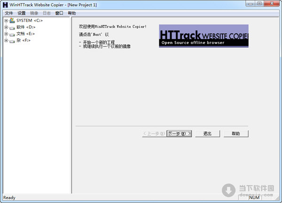Expand the 软件 <D:> tree node

coord(6,27)
